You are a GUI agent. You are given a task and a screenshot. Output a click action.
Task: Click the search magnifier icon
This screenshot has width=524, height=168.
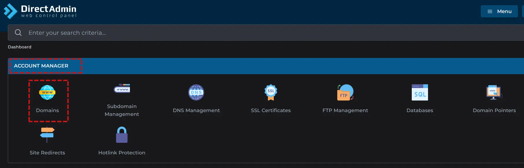[x=18, y=32]
